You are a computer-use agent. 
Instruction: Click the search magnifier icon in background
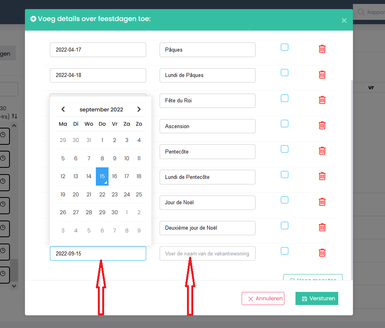pyautogui.click(x=361, y=12)
